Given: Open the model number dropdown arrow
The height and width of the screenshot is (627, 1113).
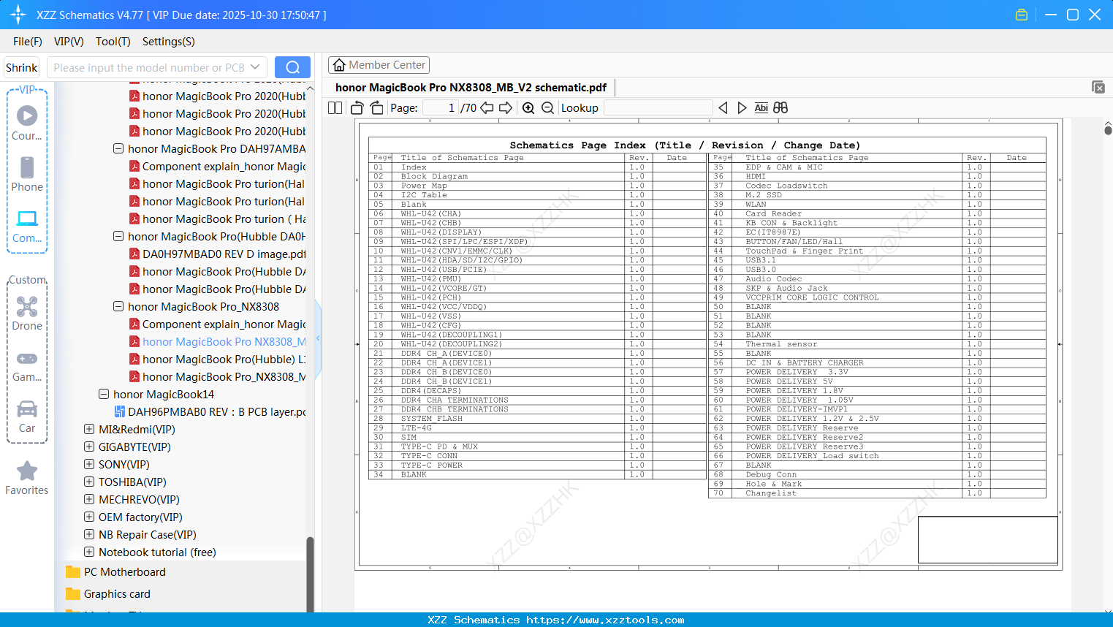Looking at the screenshot, I should click(255, 67).
